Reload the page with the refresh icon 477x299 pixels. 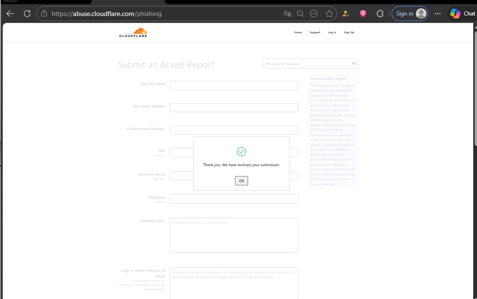coord(27,14)
